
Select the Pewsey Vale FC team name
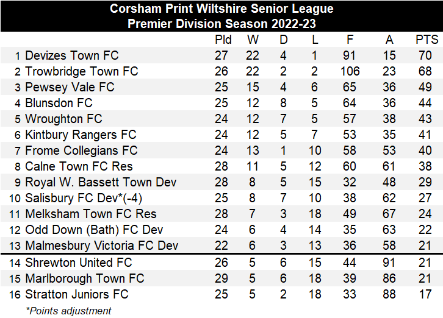tap(70, 87)
